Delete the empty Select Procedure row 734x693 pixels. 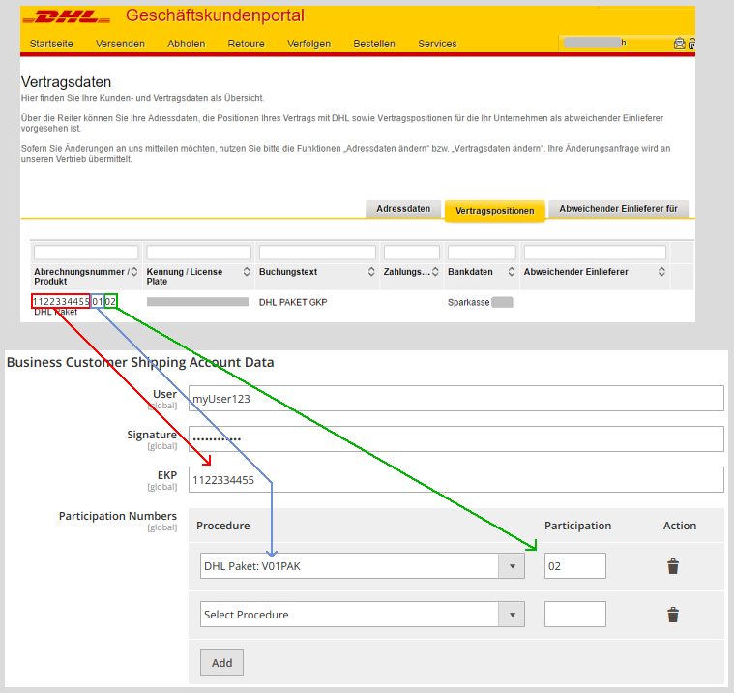[x=673, y=615]
